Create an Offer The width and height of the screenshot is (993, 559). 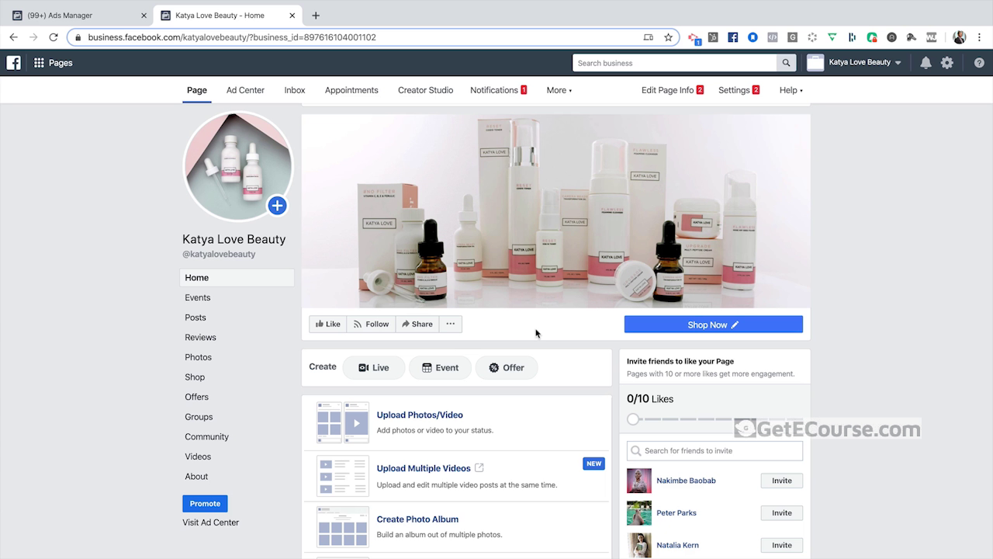tap(507, 368)
